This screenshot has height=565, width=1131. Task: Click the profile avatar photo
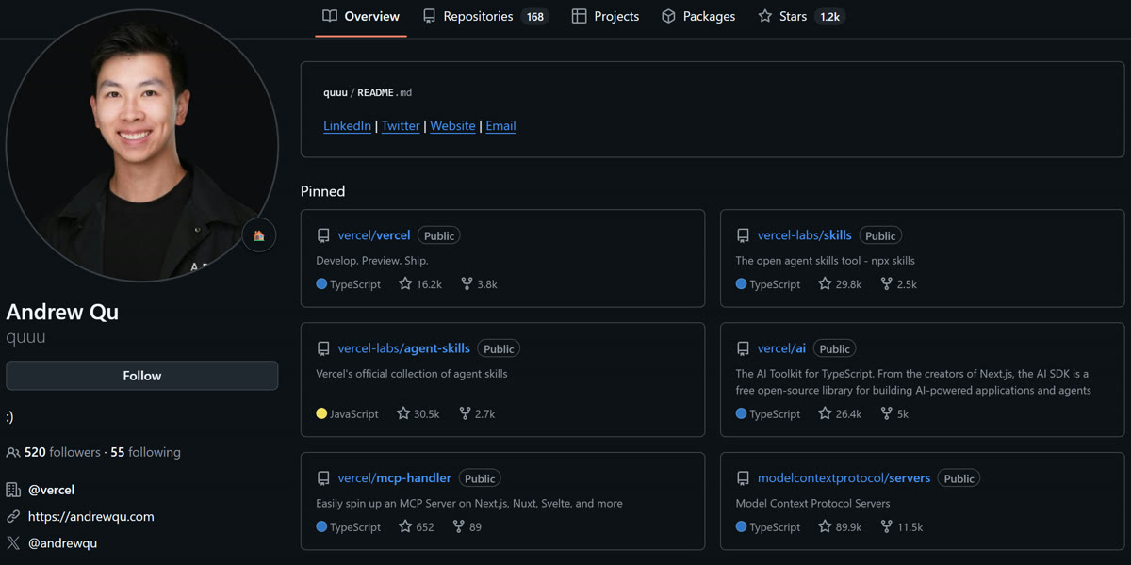(x=141, y=144)
